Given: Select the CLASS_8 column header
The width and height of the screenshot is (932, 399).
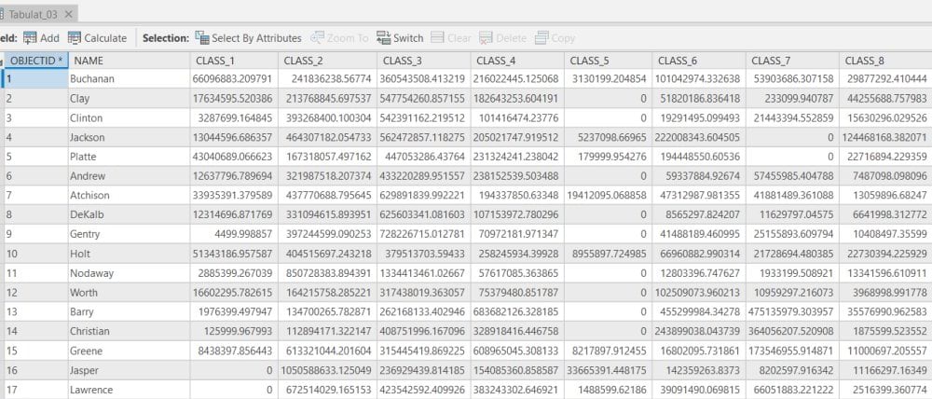Looking at the screenshot, I should 885,61.
